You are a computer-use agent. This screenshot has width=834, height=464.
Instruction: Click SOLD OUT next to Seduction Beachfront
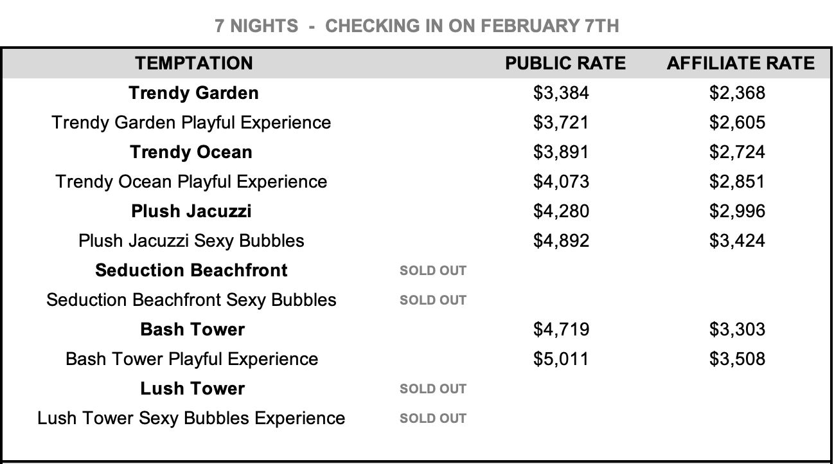(x=433, y=271)
